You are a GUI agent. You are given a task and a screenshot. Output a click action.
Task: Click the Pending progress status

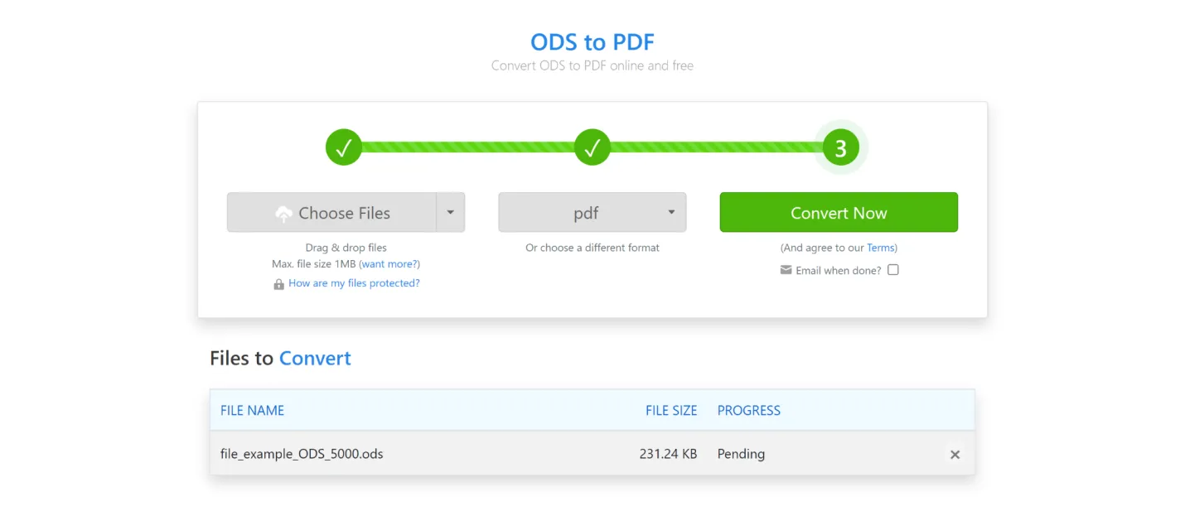(x=740, y=454)
